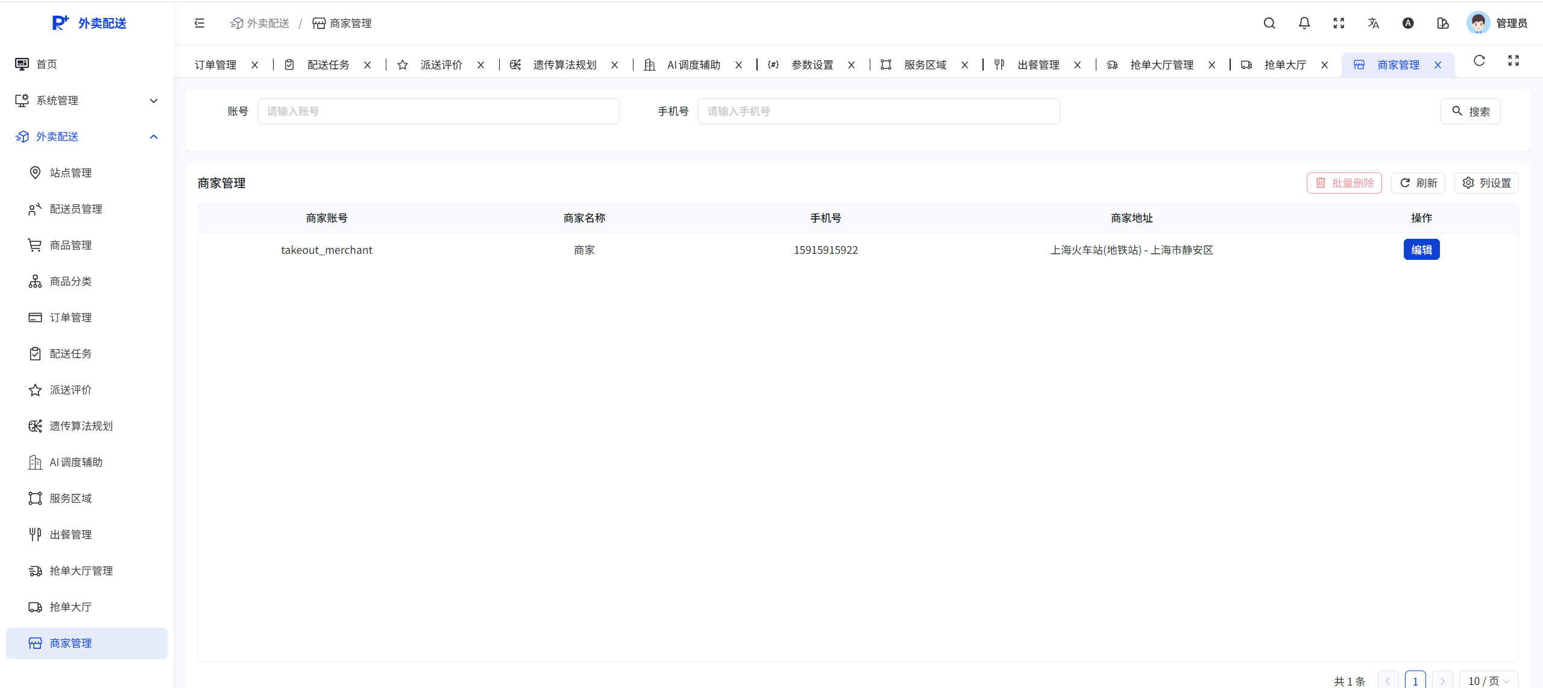Switch to the AI调度辅助 tab
The height and width of the screenshot is (688, 1543).
693,65
